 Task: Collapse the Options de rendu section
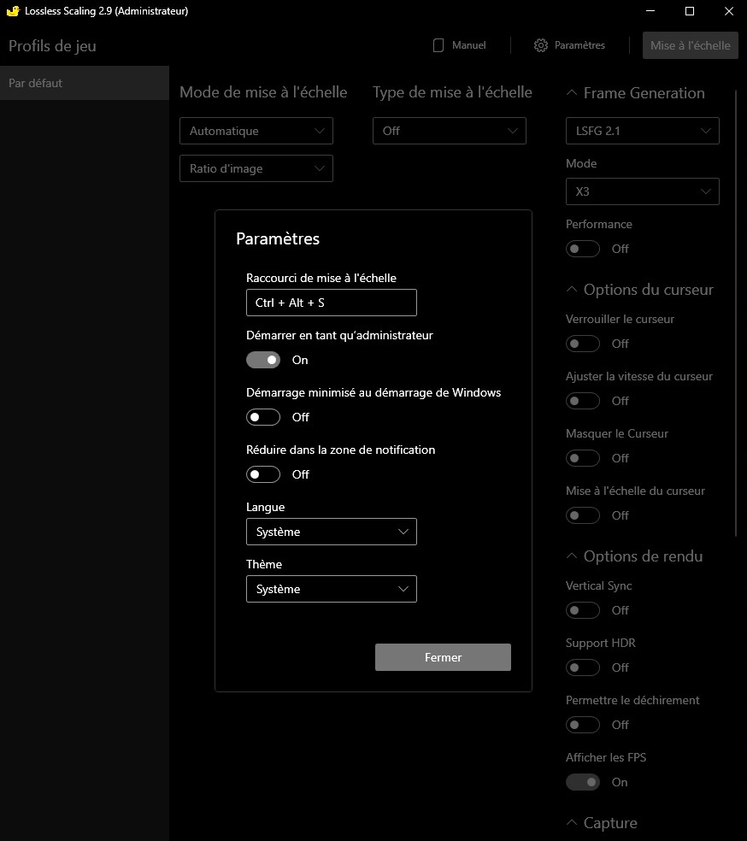572,556
